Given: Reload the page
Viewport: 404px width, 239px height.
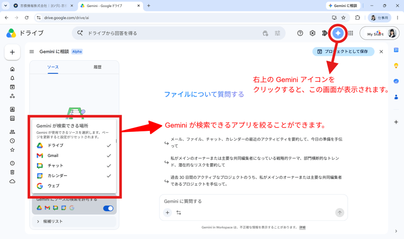Looking at the screenshot, I should click(27, 18).
